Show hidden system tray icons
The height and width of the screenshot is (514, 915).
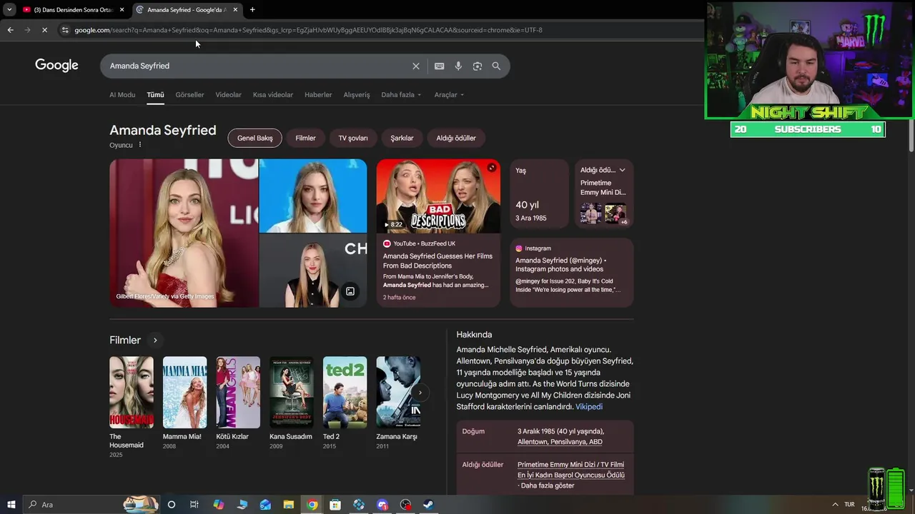[835, 505]
